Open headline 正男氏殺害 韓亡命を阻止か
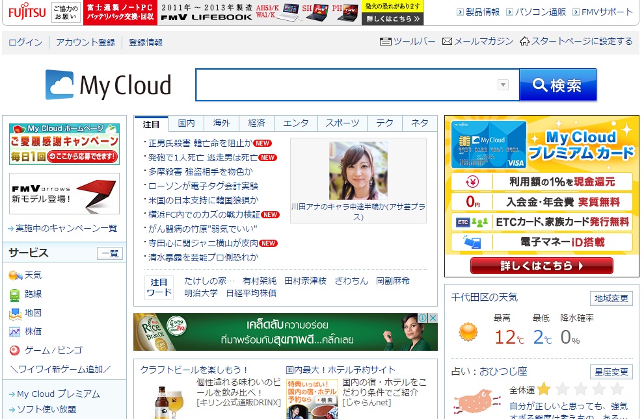 200,143
